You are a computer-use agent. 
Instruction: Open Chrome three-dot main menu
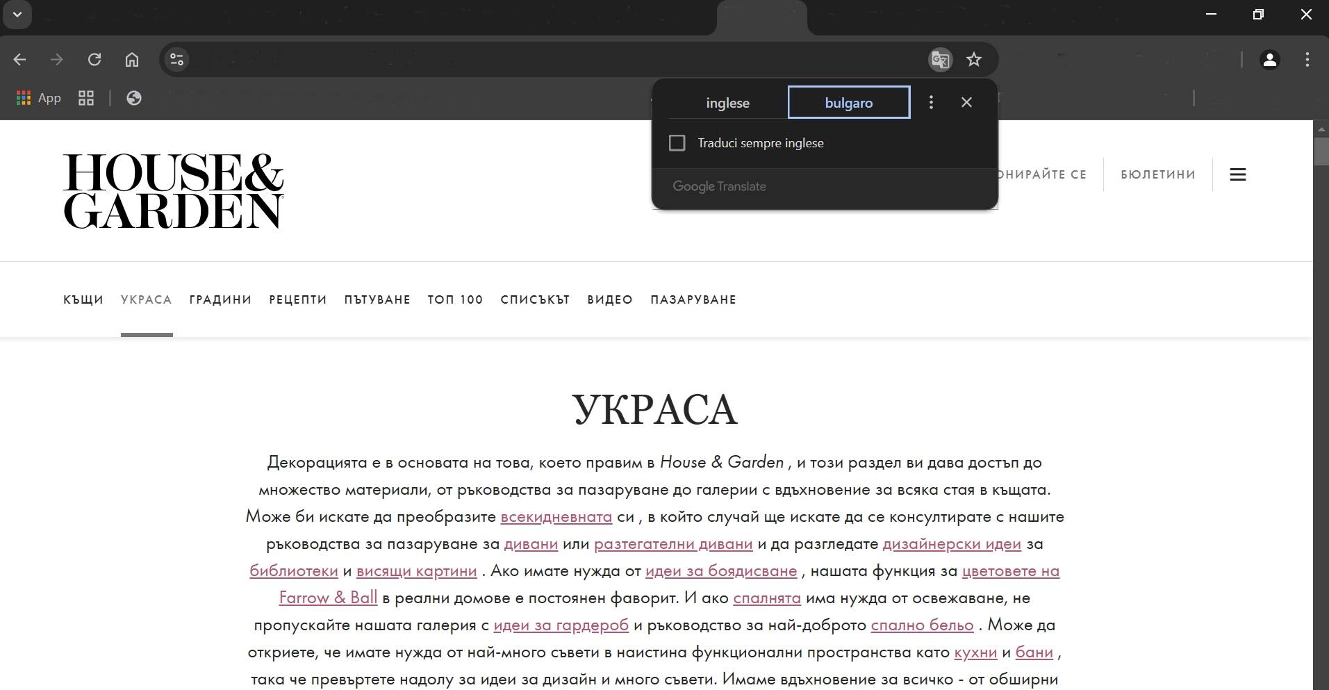(x=1307, y=60)
